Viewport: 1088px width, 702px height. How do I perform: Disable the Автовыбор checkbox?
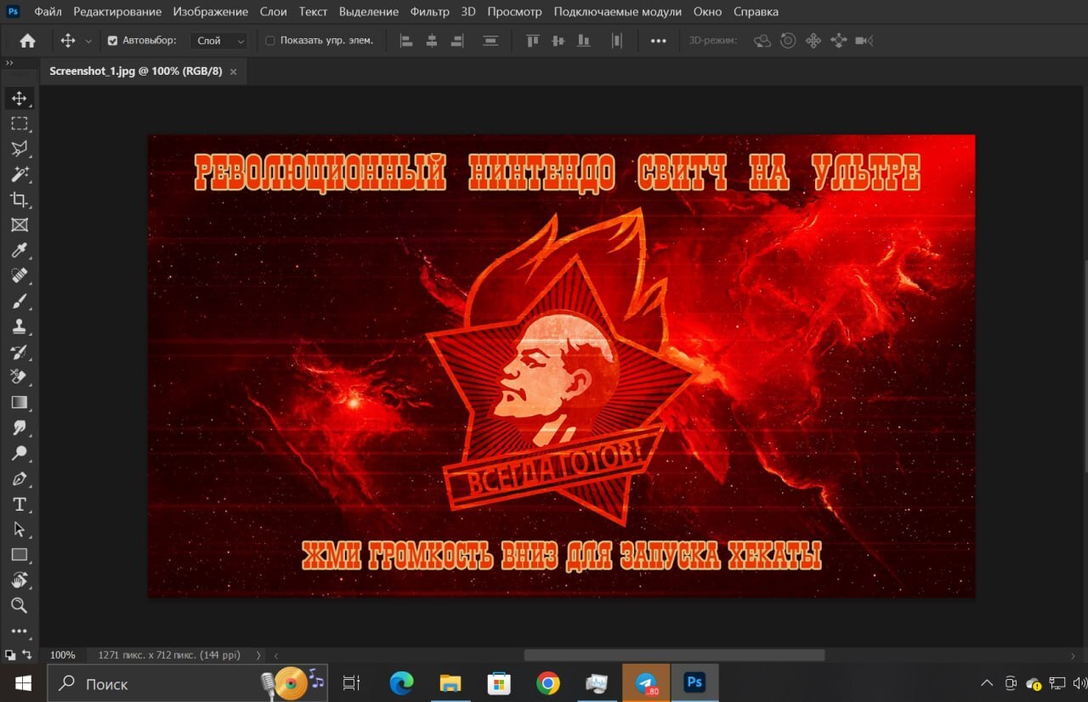(112, 41)
